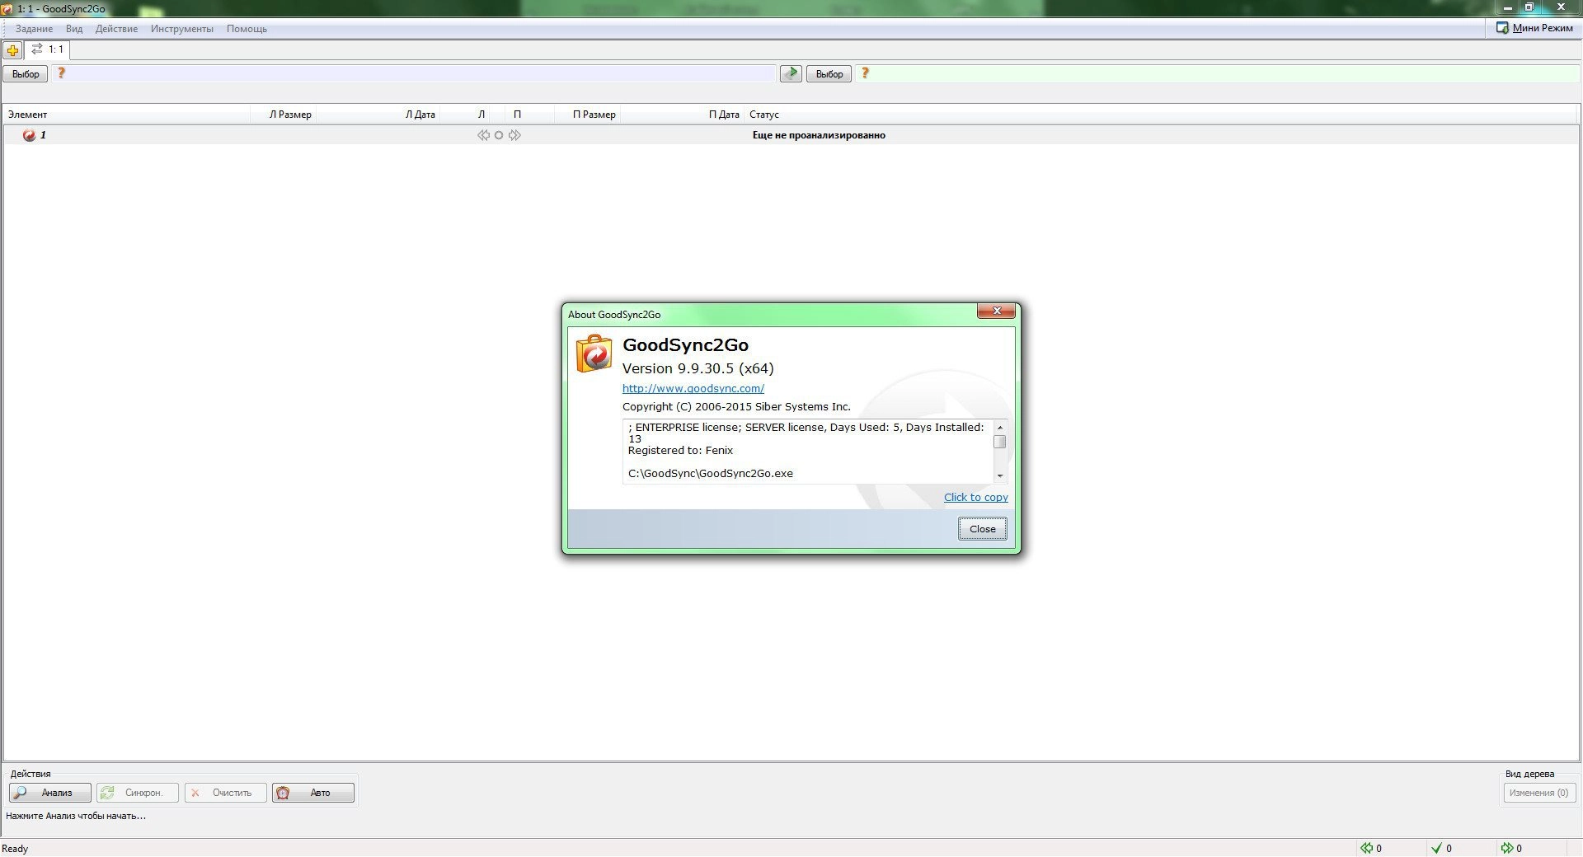This screenshot has width=1583, height=857.
Task: Select the "Еще не проанализированно" status text
Action: coord(819,135)
